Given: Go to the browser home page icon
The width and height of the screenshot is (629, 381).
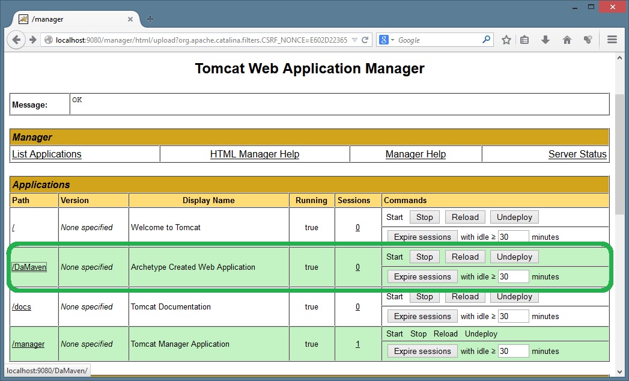Looking at the screenshot, I should tap(567, 40).
